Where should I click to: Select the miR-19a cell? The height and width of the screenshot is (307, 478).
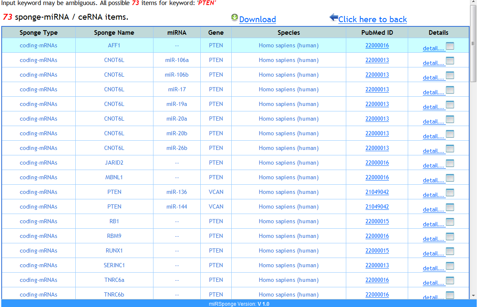[176, 104]
